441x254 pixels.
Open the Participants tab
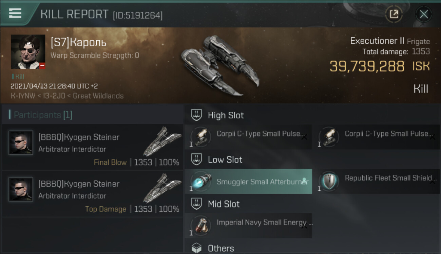(x=43, y=115)
